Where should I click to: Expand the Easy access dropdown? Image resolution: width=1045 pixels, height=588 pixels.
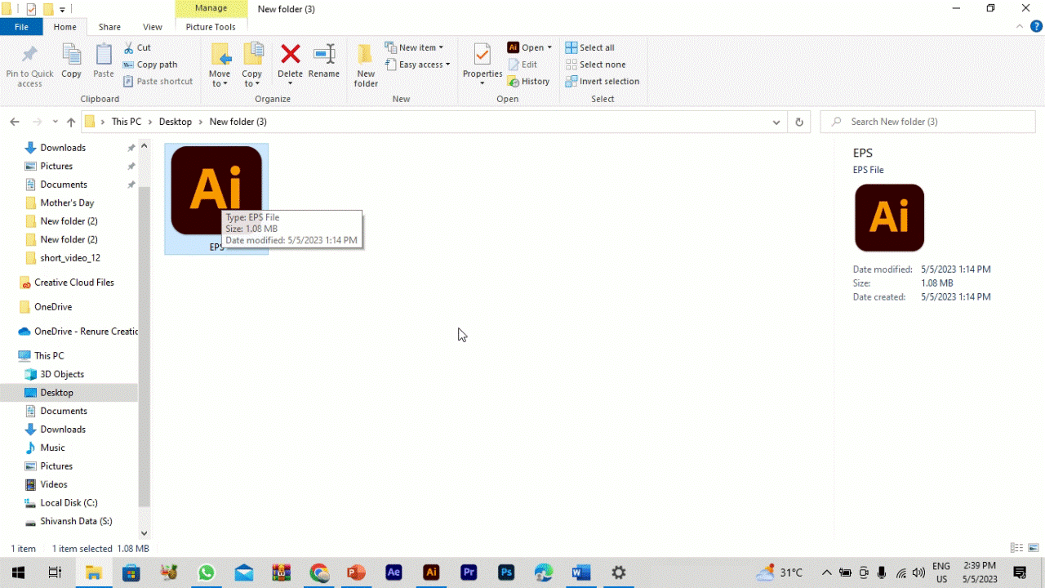point(418,64)
